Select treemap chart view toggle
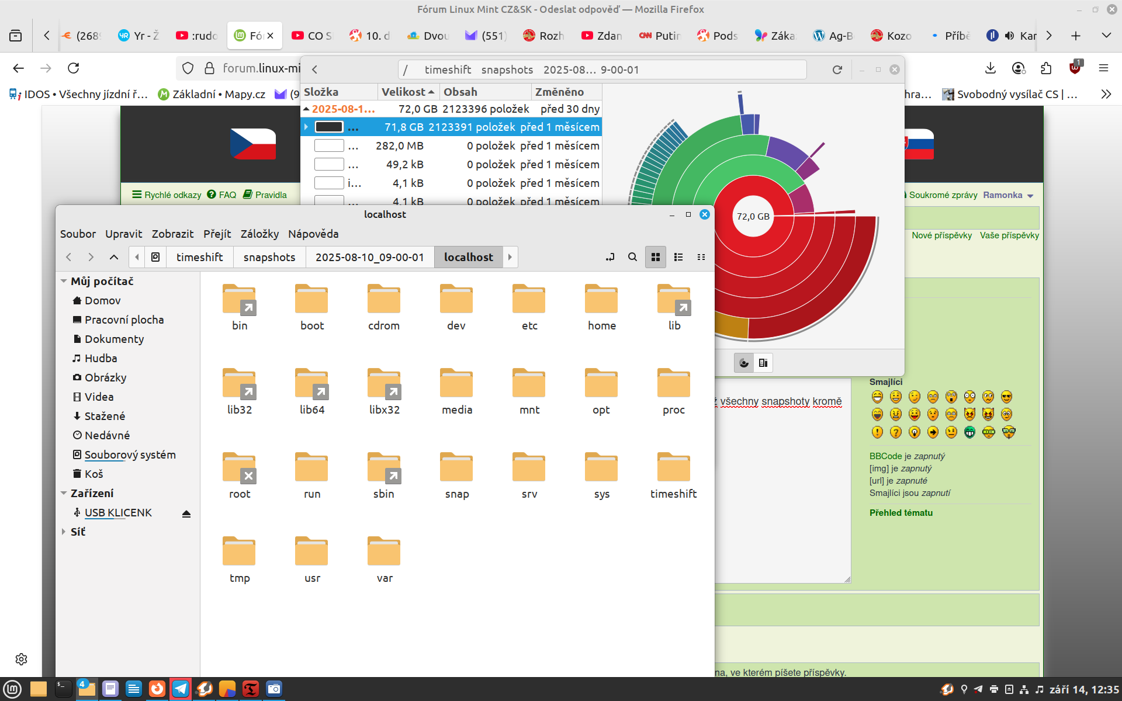This screenshot has height=701, width=1122. 763,363
